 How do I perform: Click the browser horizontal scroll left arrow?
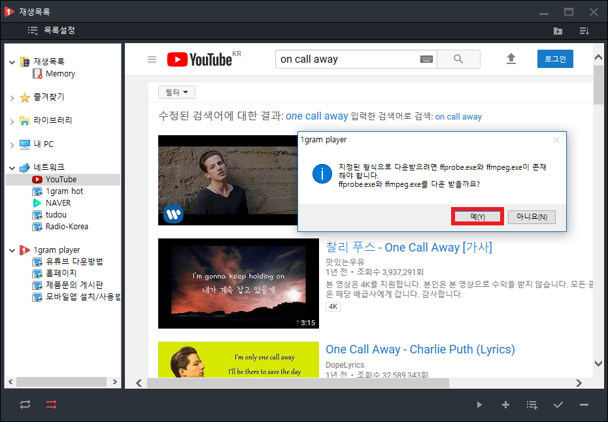pos(139,383)
